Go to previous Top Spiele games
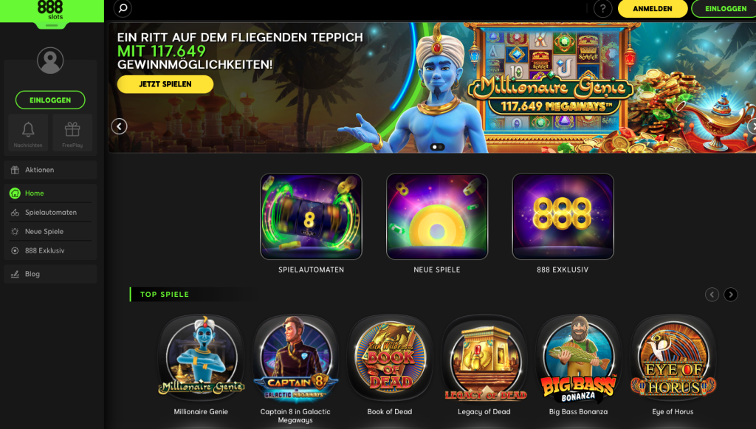Image resolution: width=756 pixels, height=429 pixels. [x=712, y=295]
